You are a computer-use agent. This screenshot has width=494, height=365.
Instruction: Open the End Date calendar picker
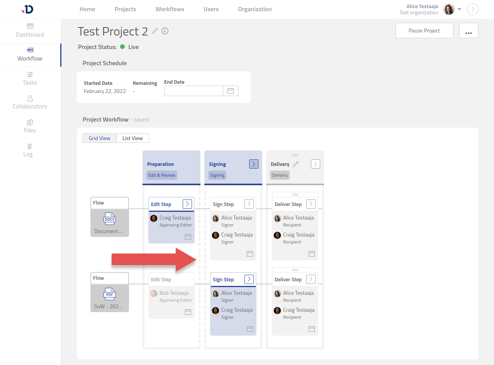231,91
